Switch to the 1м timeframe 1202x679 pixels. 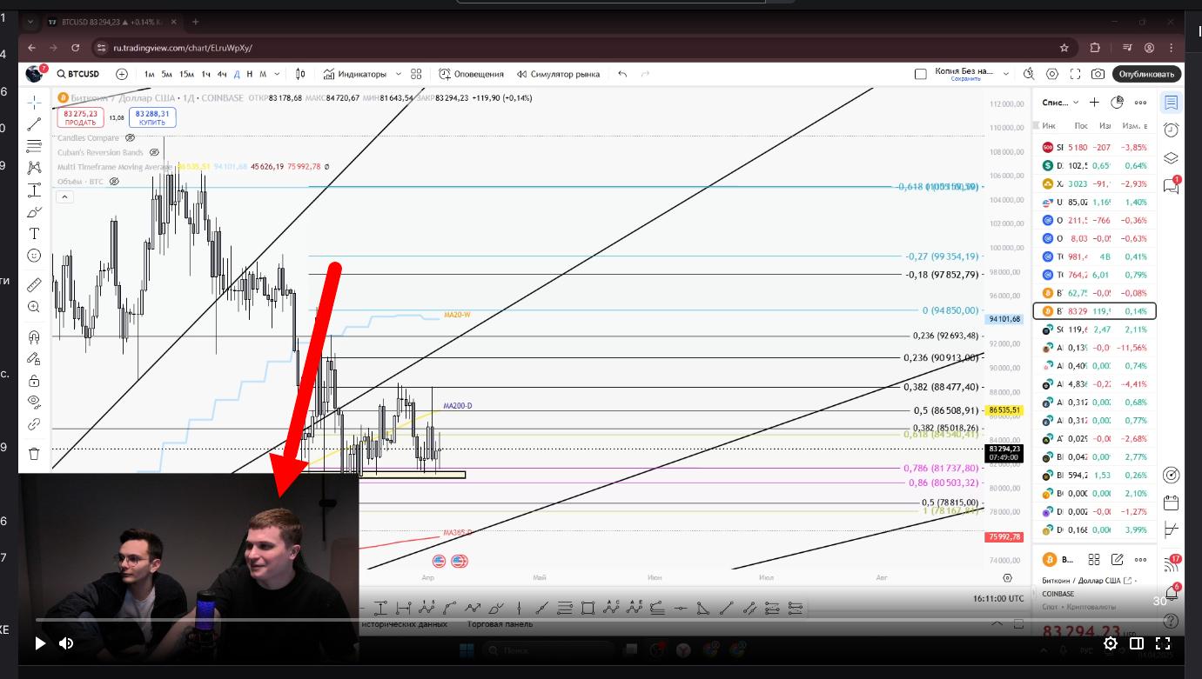(150, 74)
